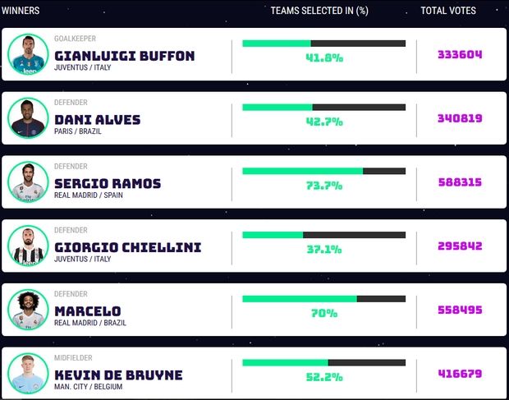Open the Dani Alves name link
509x400 pixels.
click(97, 120)
